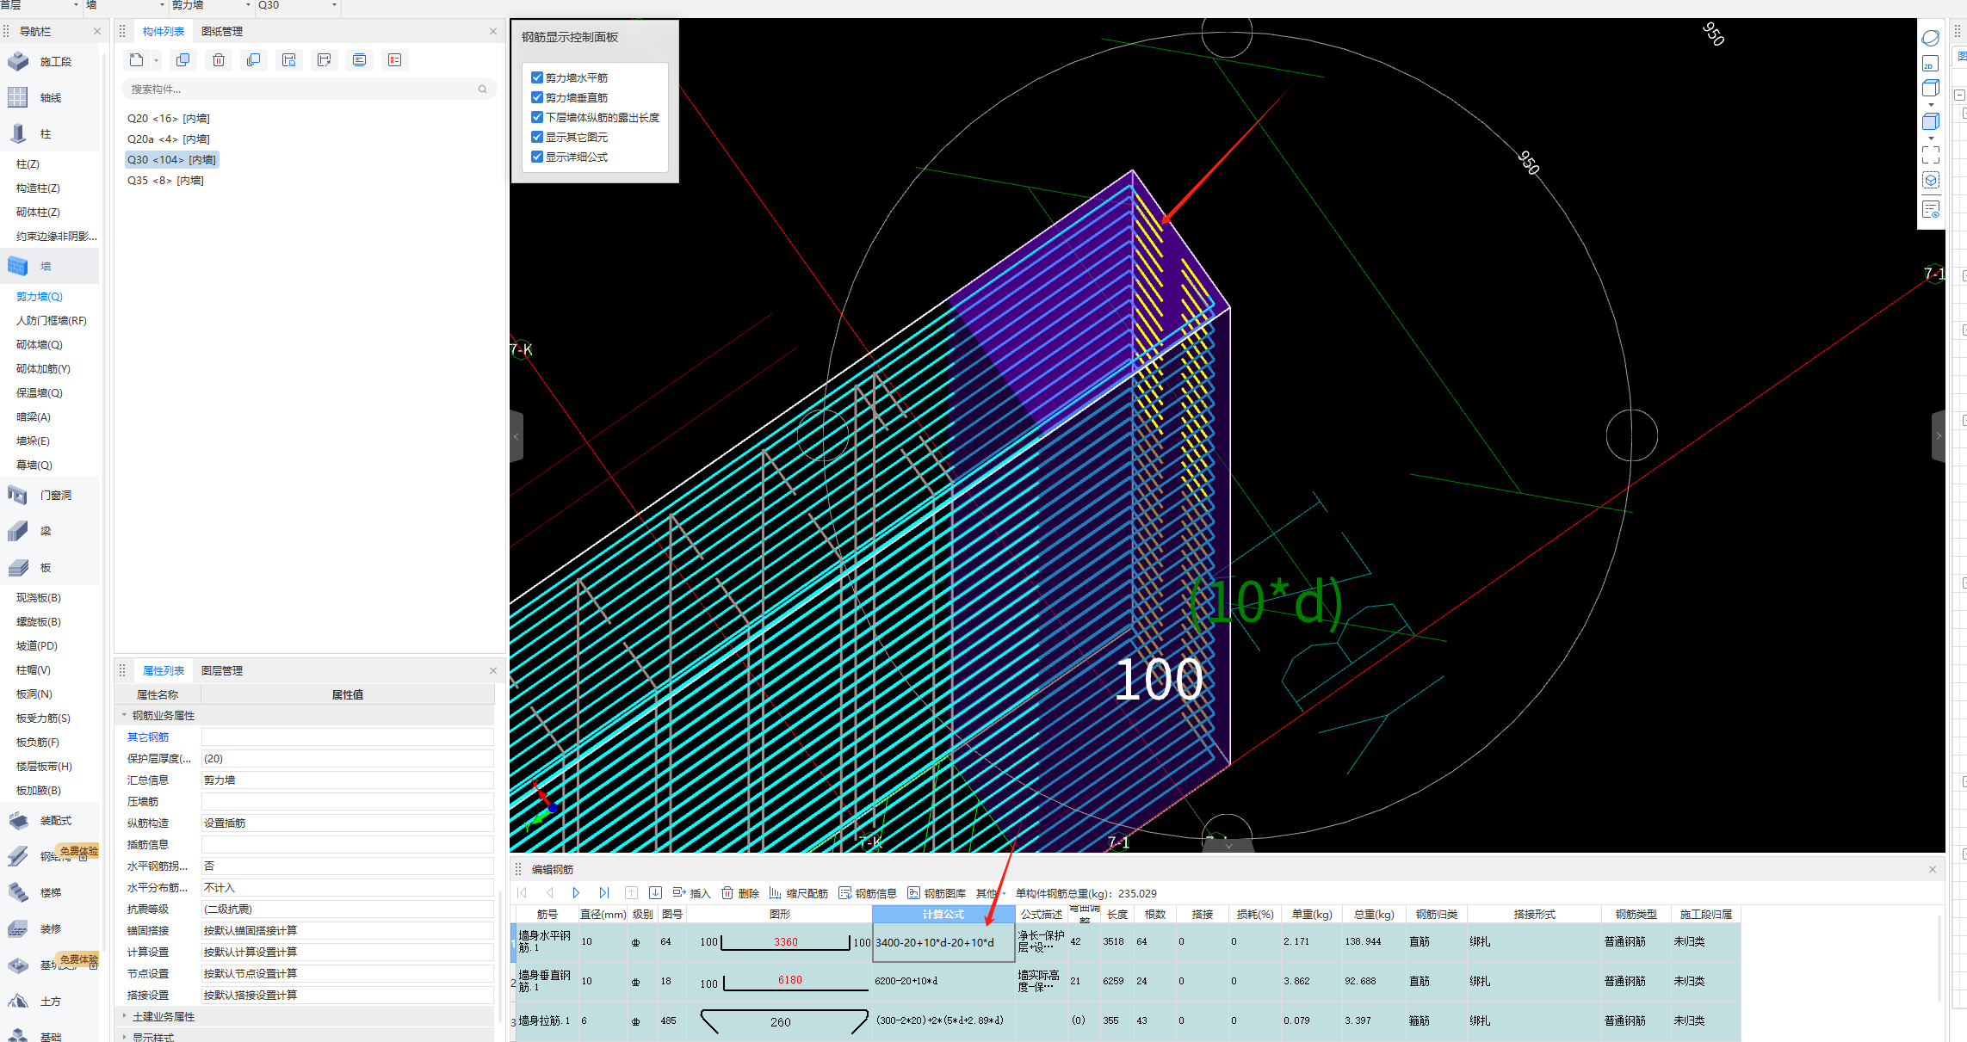Click the delete component trash icon

click(219, 60)
